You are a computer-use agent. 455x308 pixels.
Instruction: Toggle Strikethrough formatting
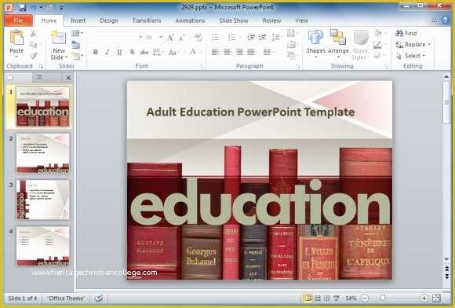point(144,52)
